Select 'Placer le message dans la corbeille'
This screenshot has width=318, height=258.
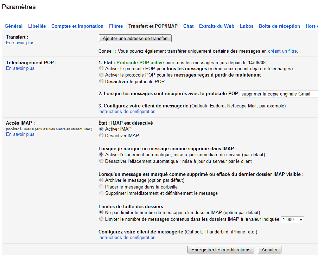click(x=101, y=187)
